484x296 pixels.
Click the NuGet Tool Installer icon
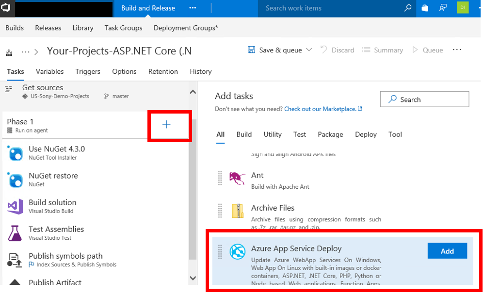(15, 153)
